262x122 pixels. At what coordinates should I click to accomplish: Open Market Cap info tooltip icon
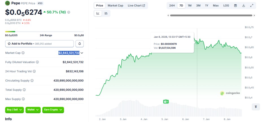coord(23,53)
